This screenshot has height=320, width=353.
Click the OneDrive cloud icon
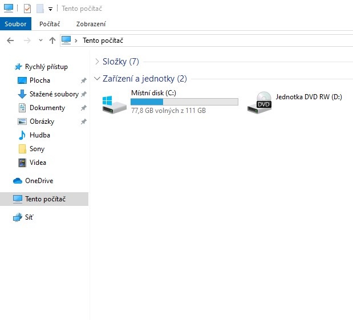pos(18,181)
